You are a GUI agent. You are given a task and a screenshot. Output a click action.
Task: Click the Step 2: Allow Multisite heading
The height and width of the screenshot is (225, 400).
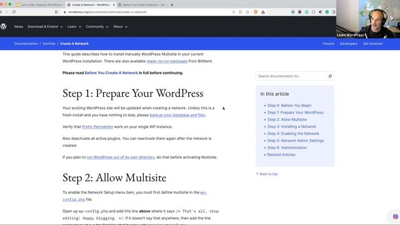pyautogui.click(x=114, y=177)
